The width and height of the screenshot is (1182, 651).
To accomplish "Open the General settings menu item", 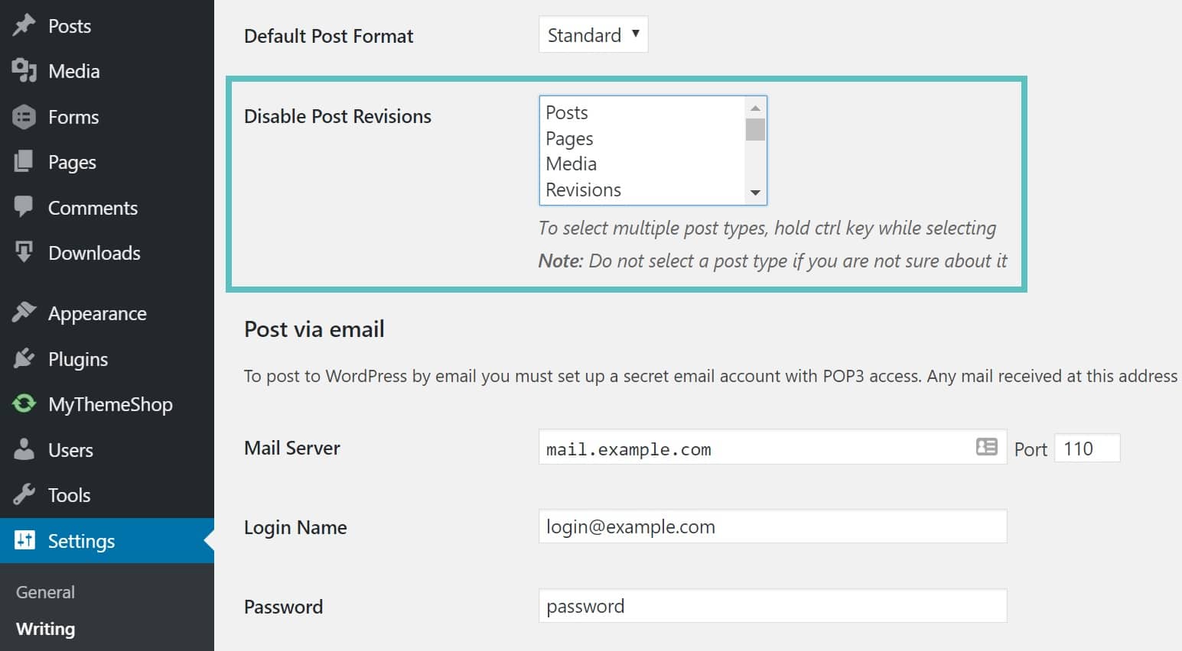I will (45, 591).
